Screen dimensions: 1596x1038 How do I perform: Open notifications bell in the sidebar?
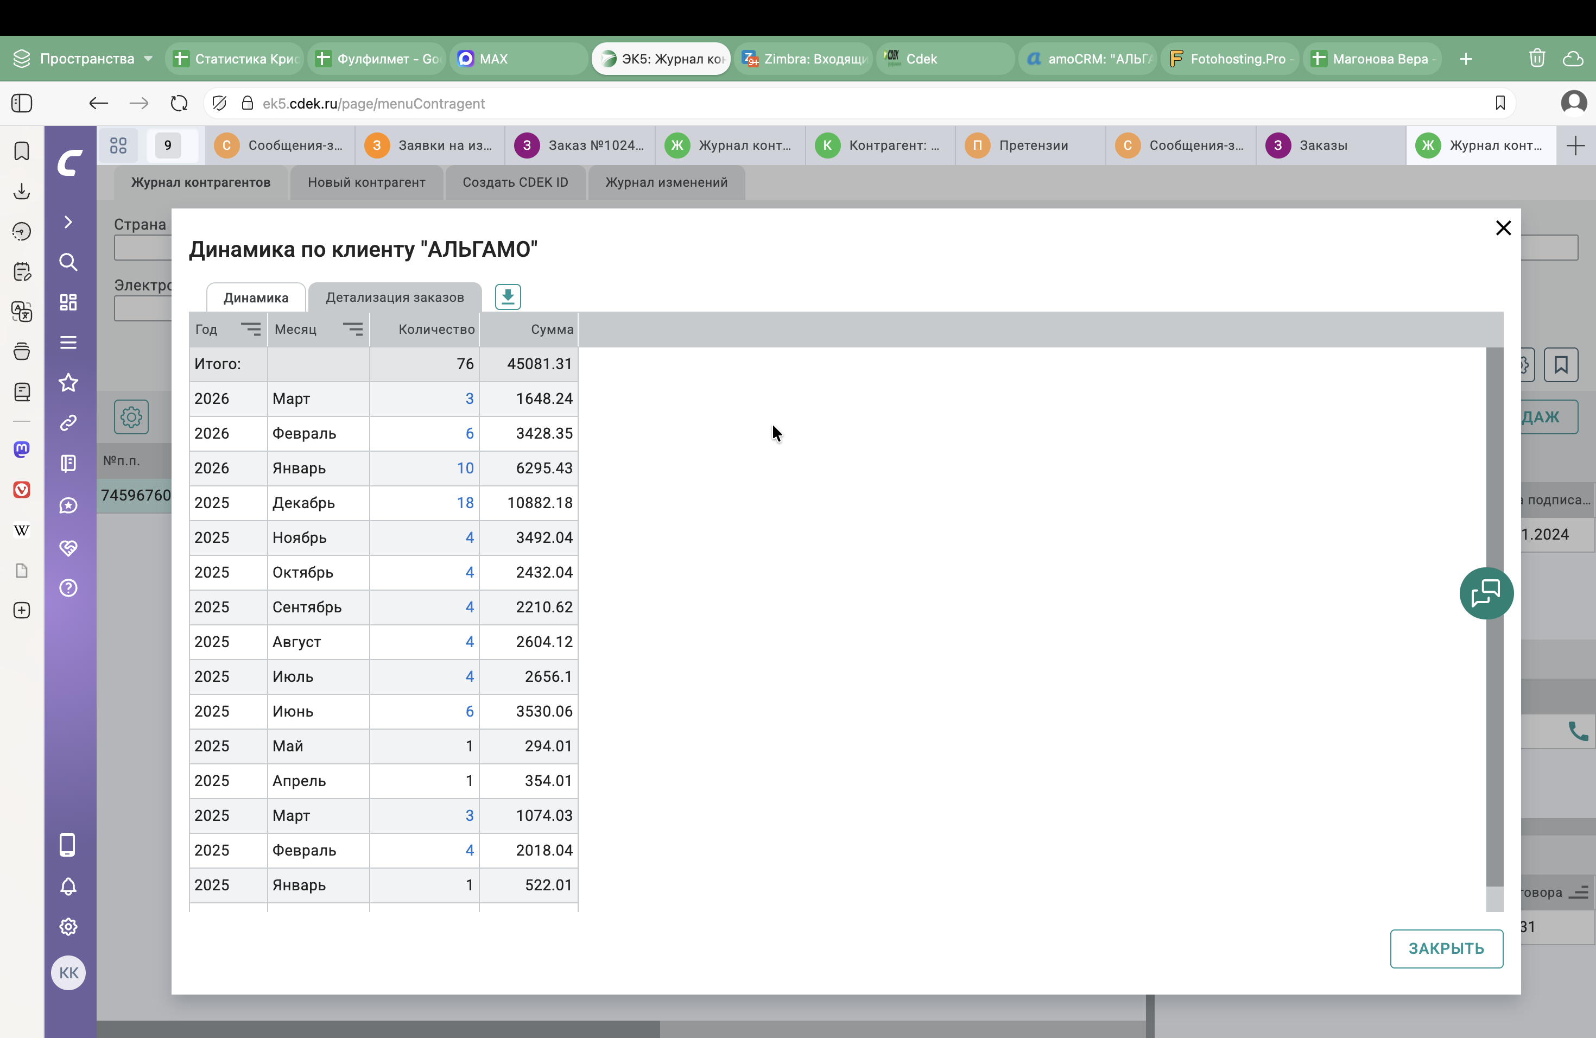tap(68, 887)
